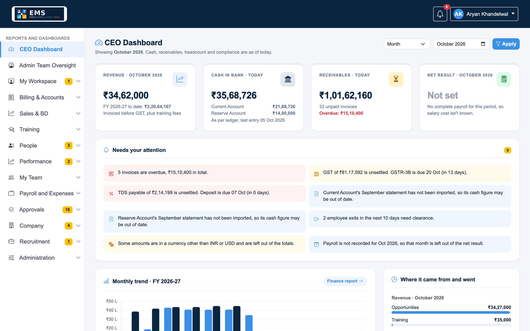The width and height of the screenshot is (530, 331).
Task: Expand the Approvals section chevron
Action: pyautogui.click(x=79, y=210)
